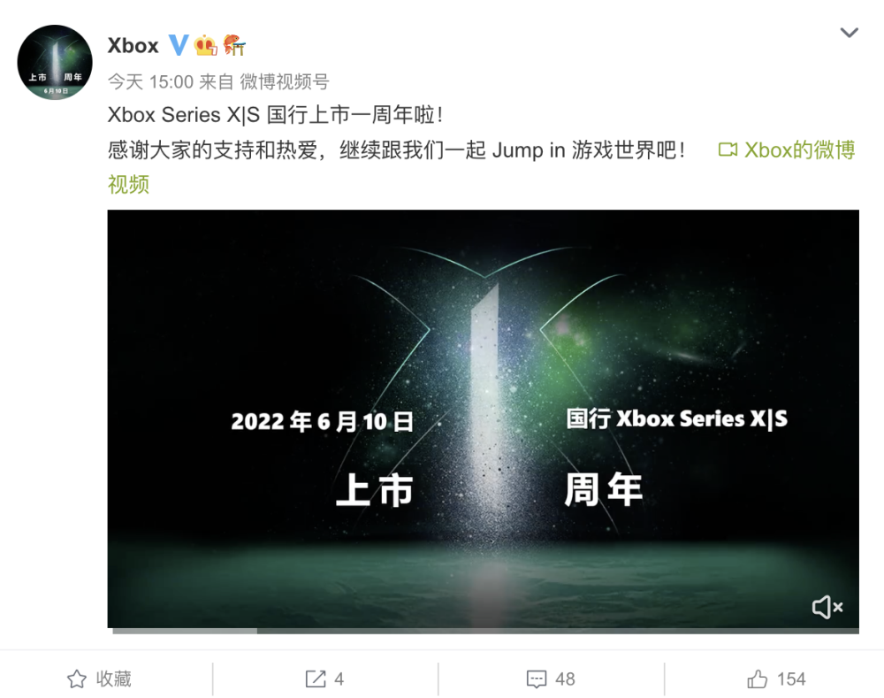Click the blue verified V badge

pos(179,45)
